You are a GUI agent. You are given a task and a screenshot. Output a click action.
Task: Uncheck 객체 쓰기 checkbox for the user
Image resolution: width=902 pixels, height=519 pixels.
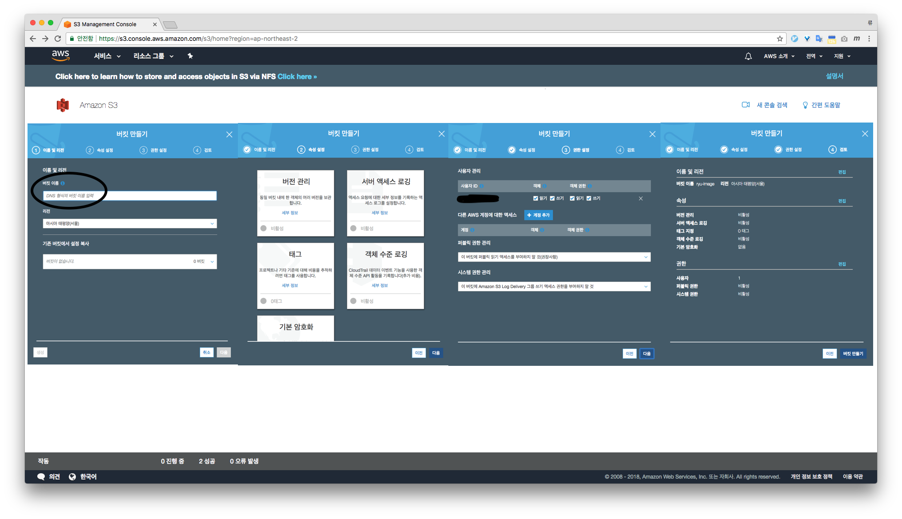pyautogui.click(x=552, y=198)
